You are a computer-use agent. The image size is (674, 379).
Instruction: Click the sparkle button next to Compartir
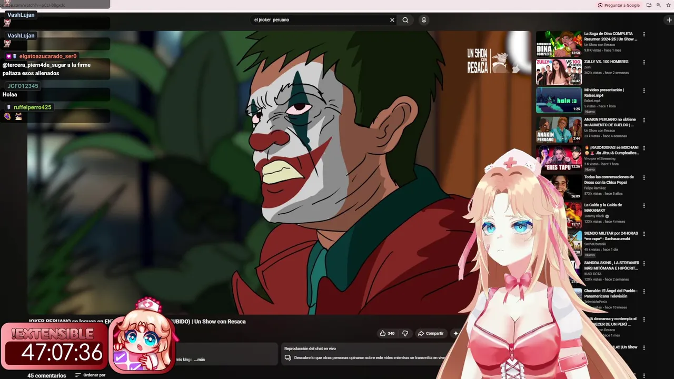(x=455, y=333)
